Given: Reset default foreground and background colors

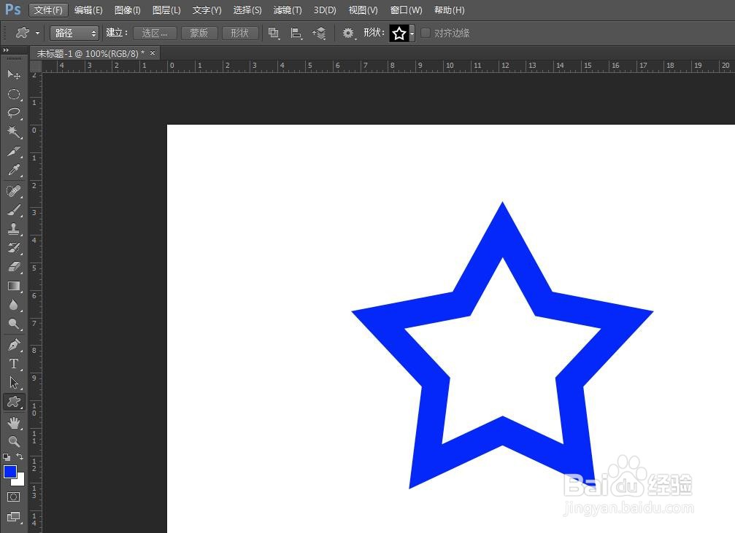Looking at the screenshot, I should [7, 456].
